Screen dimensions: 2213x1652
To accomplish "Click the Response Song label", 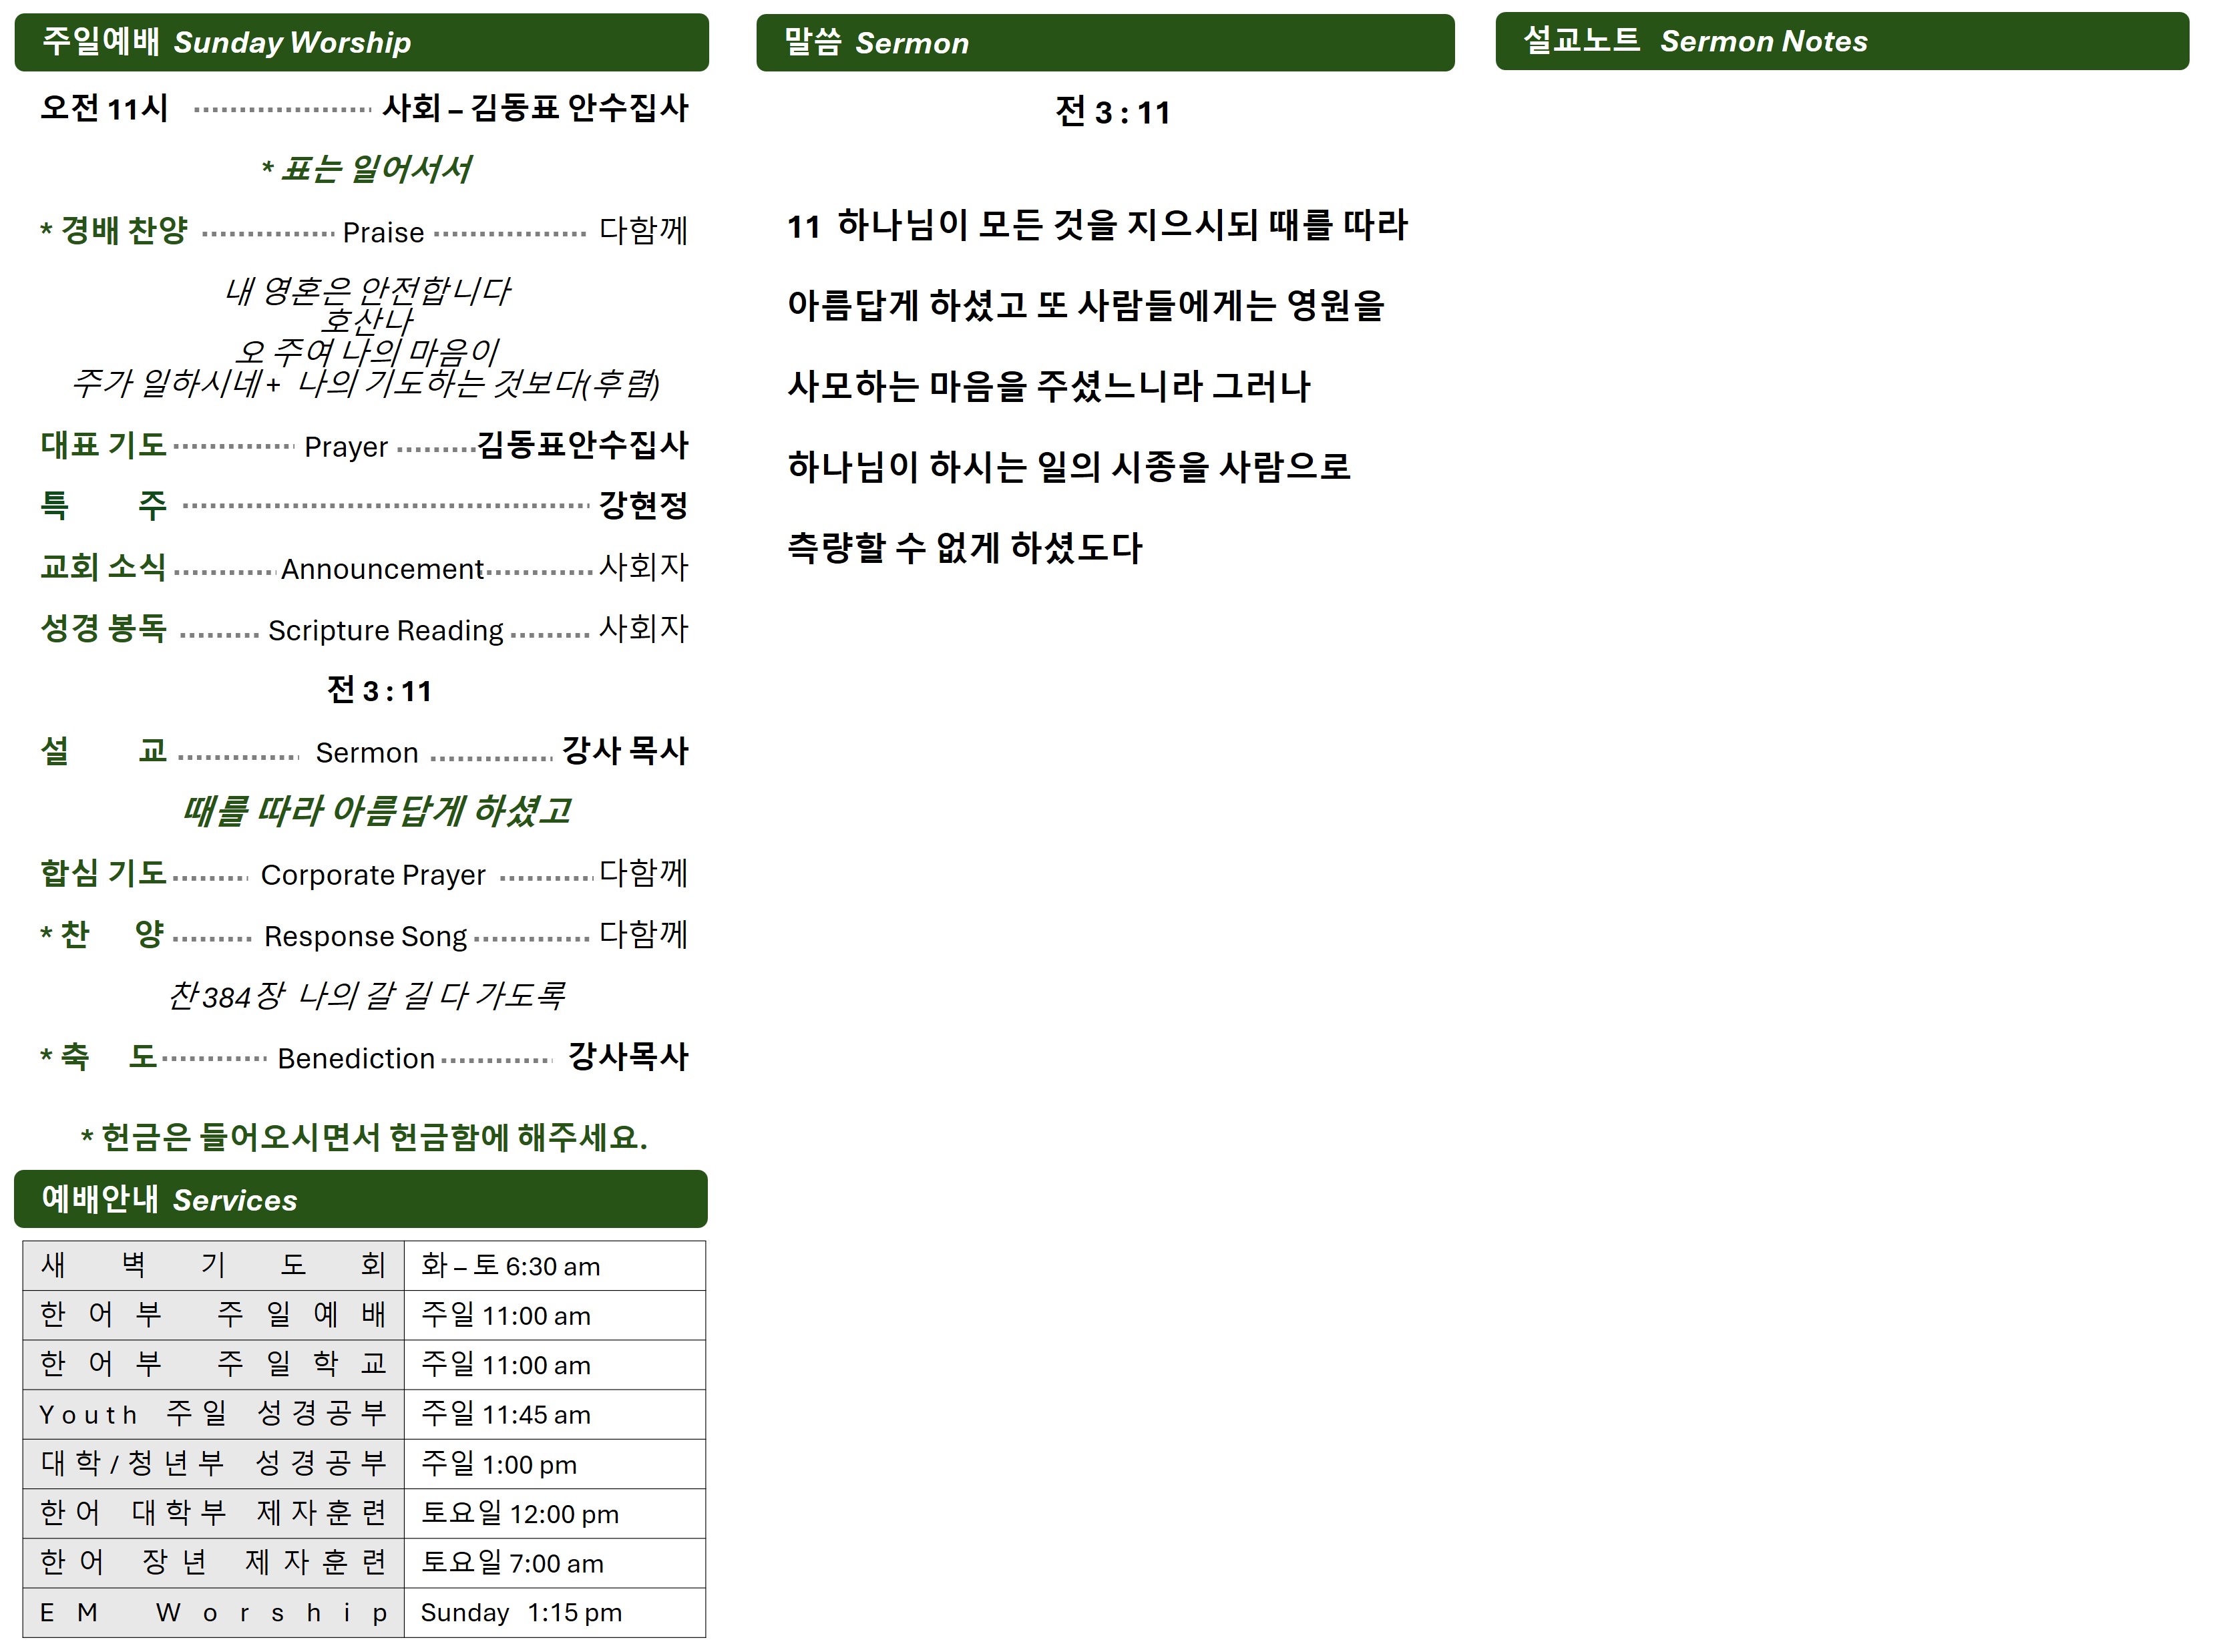I will [x=365, y=936].
